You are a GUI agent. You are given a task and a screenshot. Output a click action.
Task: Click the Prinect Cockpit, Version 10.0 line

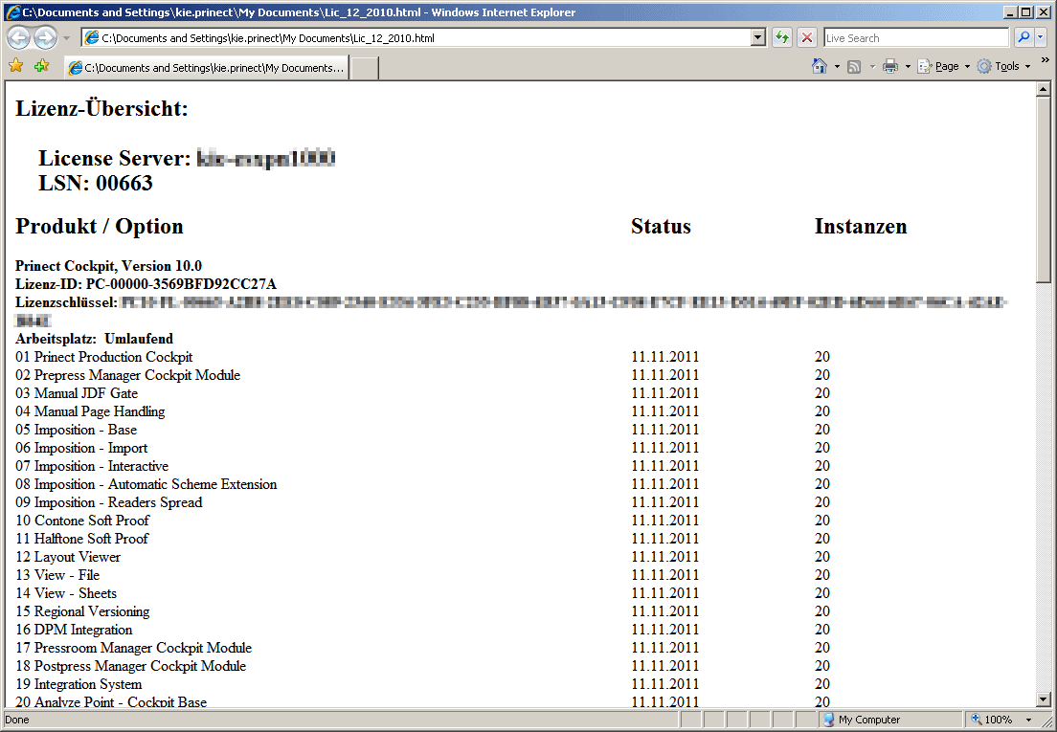(x=108, y=265)
